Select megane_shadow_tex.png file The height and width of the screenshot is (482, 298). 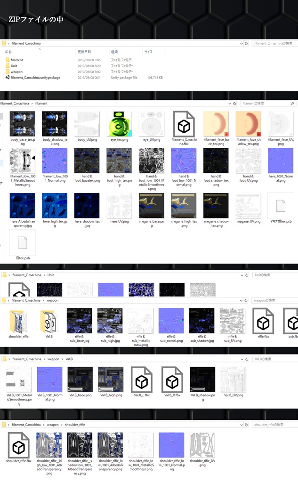coord(216,210)
